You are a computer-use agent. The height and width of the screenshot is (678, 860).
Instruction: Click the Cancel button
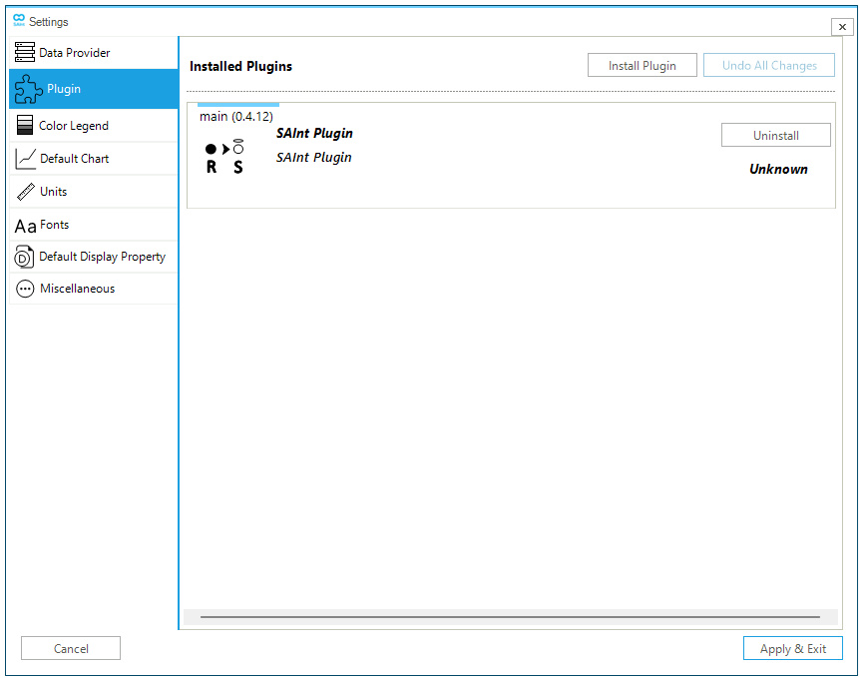pos(71,648)
